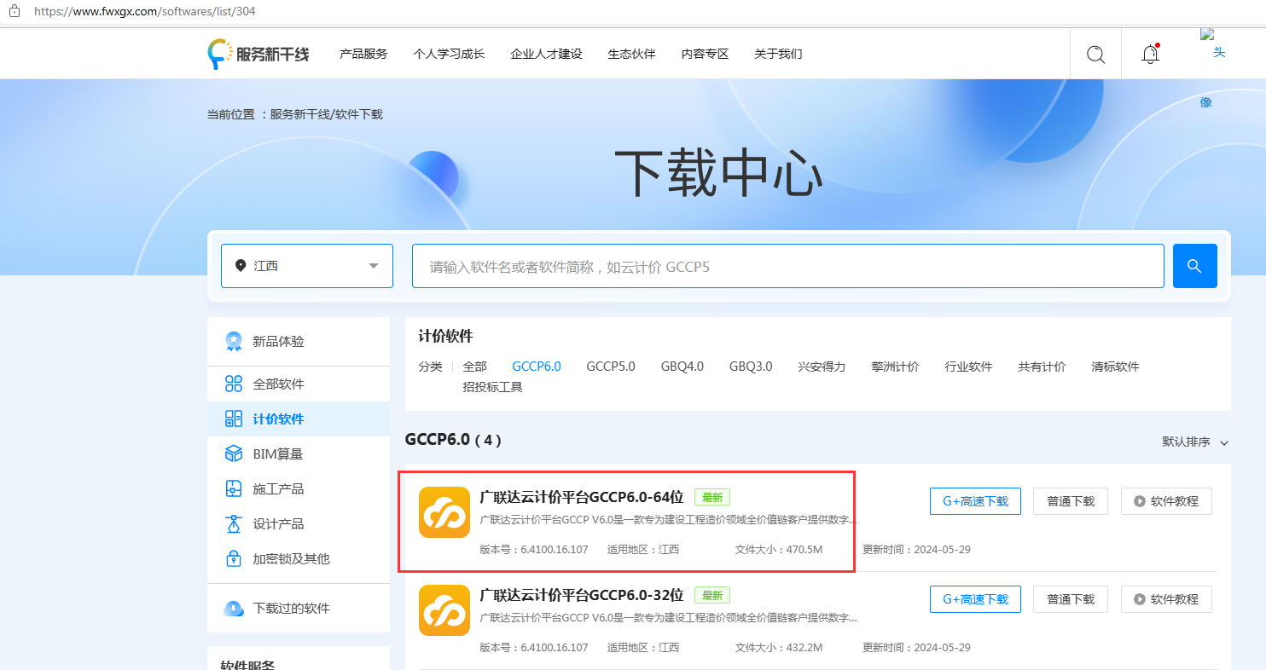Click the GCCP6.0-32位 orange app icon

coord(444,610)
